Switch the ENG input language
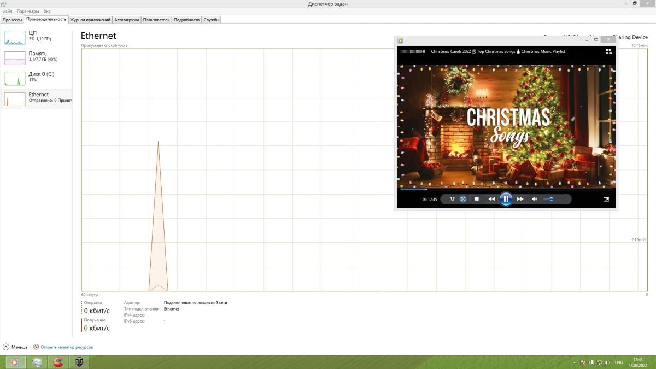 [619, 362]
